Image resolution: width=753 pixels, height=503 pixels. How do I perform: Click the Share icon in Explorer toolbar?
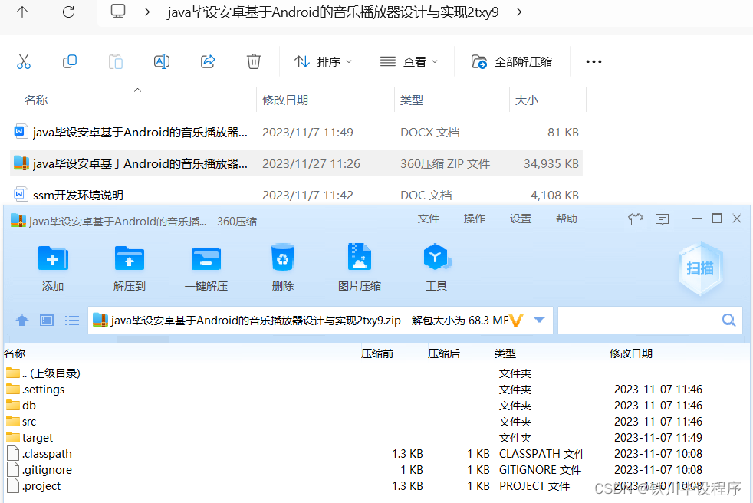[208, 62]
